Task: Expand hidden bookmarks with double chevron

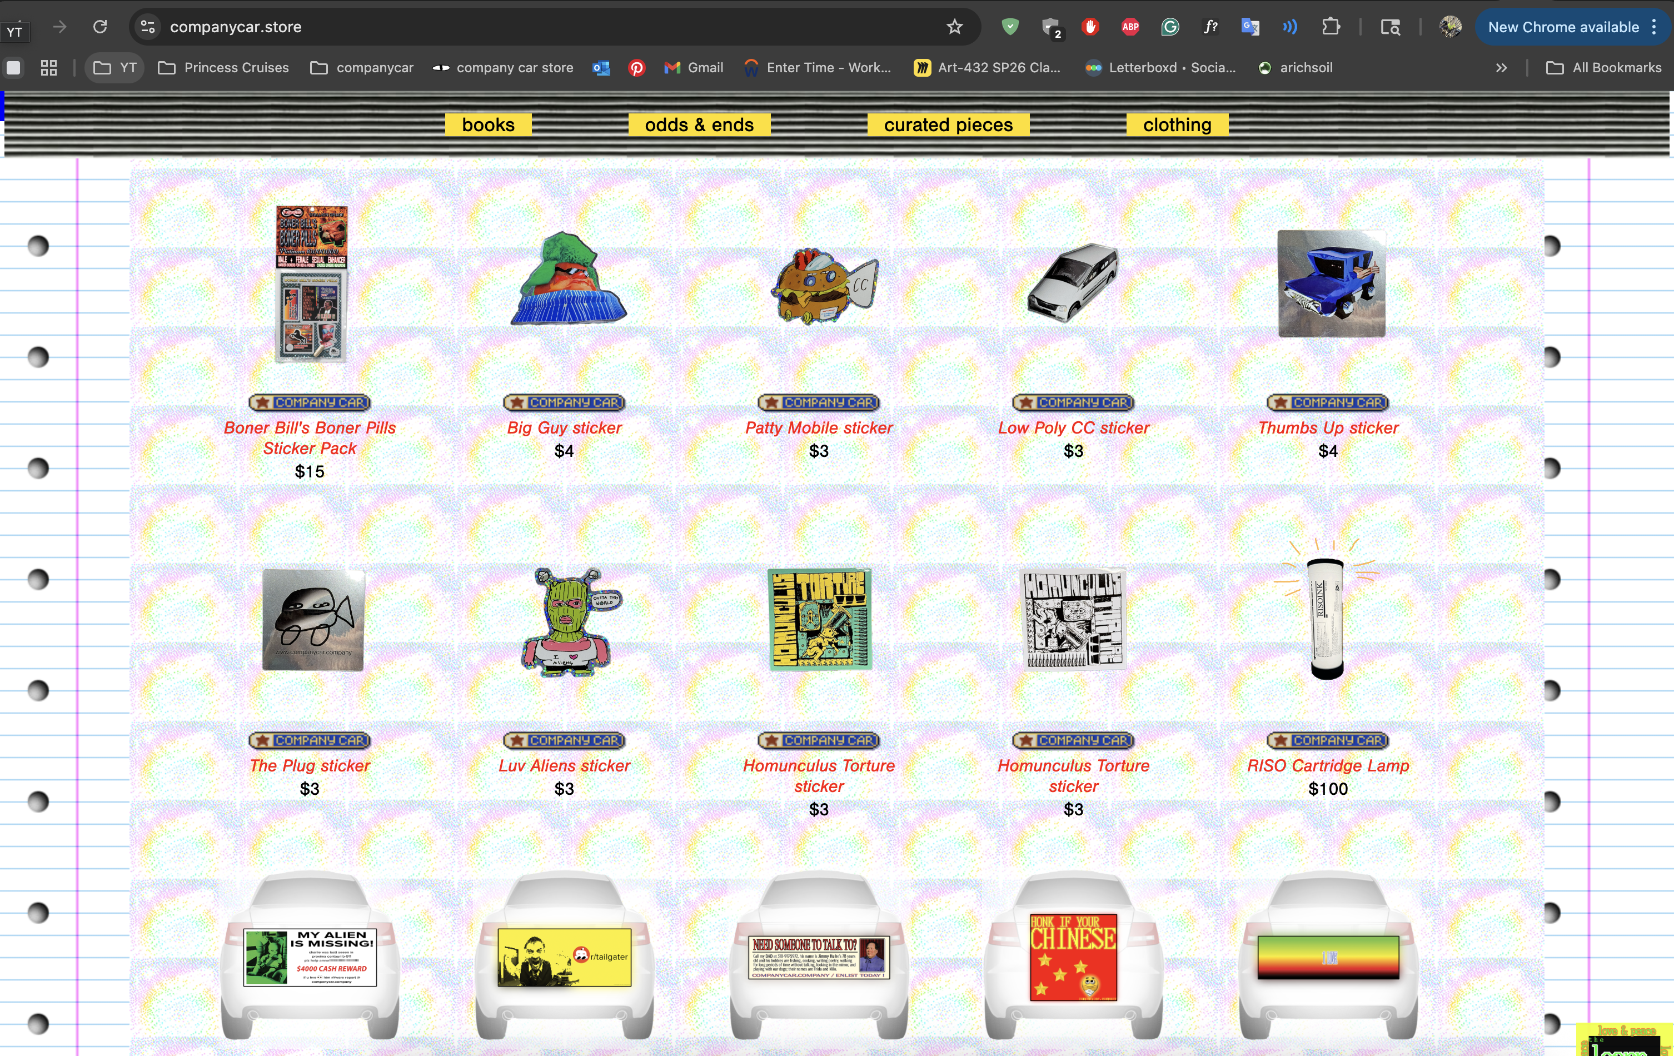Action: [1501, 67]
